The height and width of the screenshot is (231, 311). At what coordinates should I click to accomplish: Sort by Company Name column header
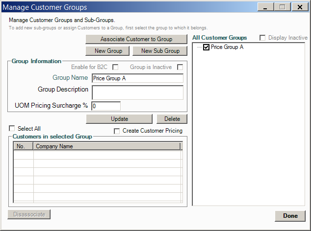106,146
